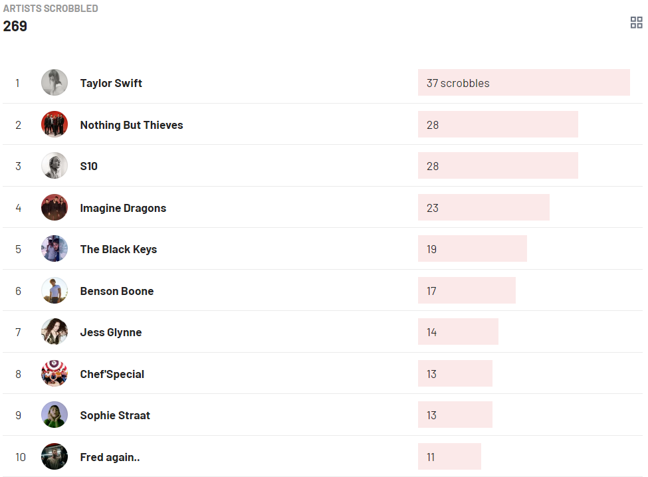
Task: Open Jess Glynne's avatar image
Action: click(x=54, y=332)
